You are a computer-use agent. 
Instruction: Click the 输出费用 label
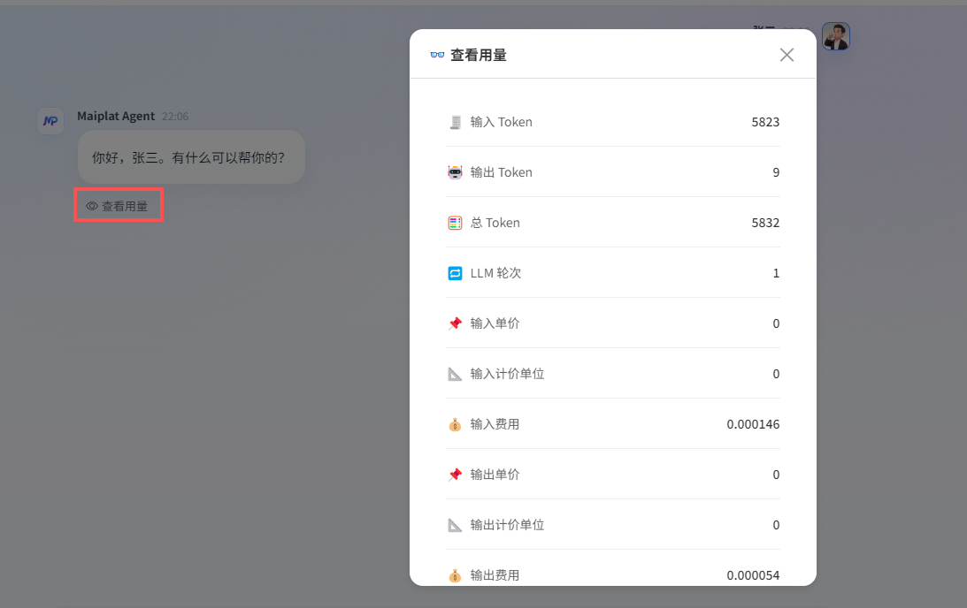(x=495, y=575)
